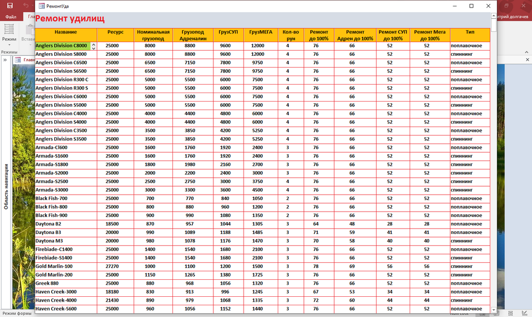
Task: Click the Режим view icon in ribbon
Action: (x=9, y=29)
